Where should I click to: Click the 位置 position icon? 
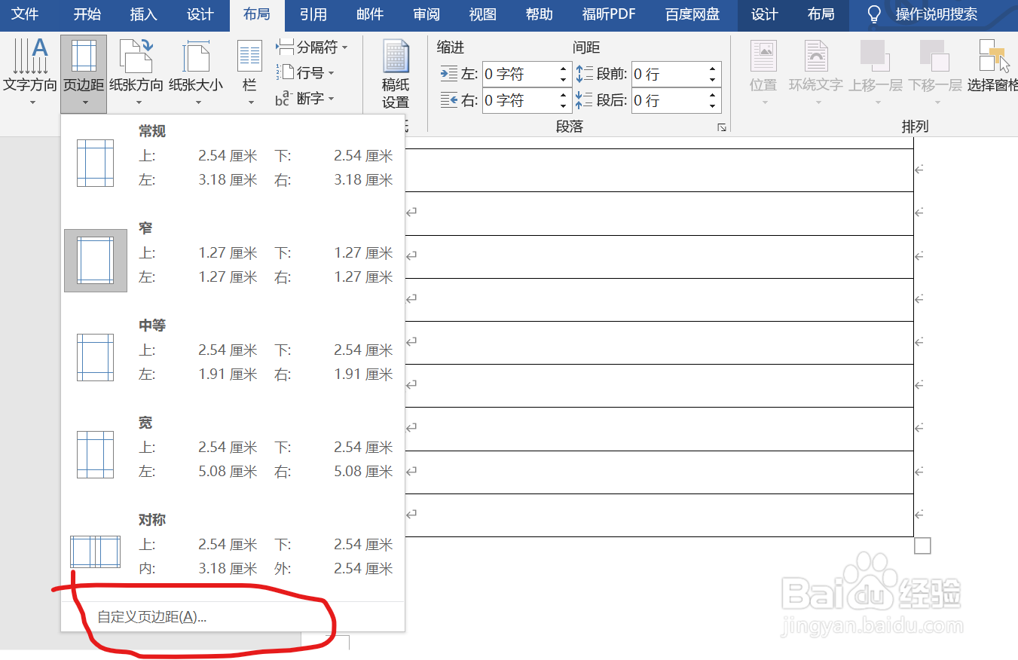coord(763,57)
